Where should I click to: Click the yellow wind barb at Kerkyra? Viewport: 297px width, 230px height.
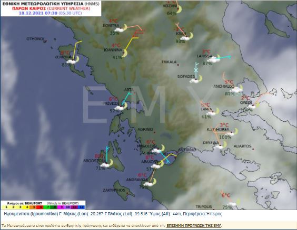[x=77, y=50]
